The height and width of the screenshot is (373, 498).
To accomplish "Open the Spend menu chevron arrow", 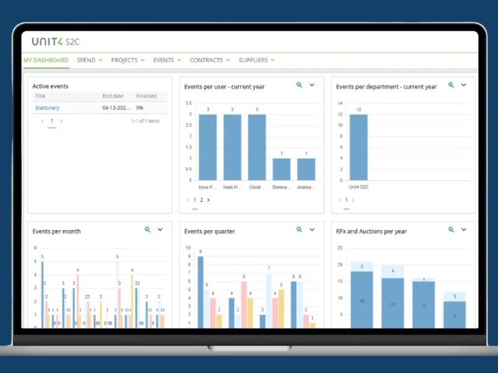I will 100,60.
